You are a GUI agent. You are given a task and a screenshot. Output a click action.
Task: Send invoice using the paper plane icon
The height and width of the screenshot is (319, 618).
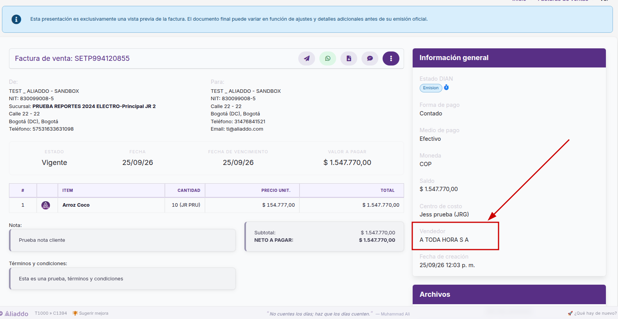tap(307, 58)
